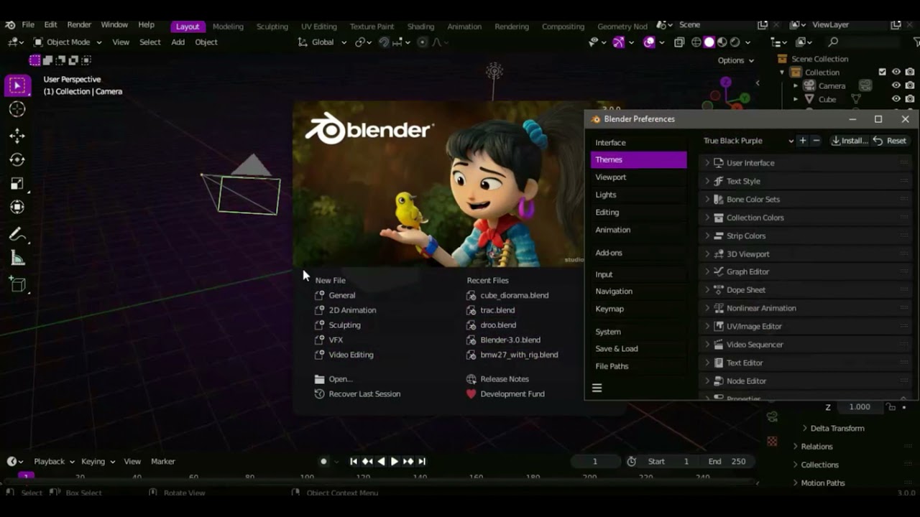
Task: Choose the Add Cube tool
Action: (x=17, y=285)
